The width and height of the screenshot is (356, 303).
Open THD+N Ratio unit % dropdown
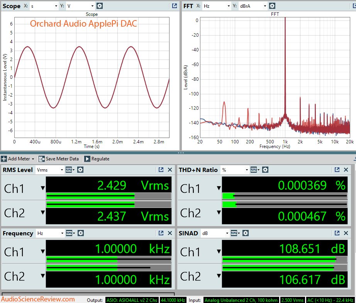click(234, 170)
